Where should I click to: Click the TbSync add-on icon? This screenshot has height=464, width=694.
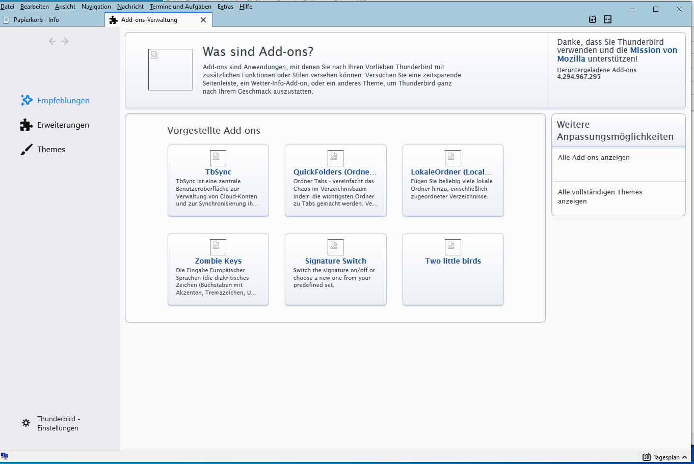coord(218,158)
